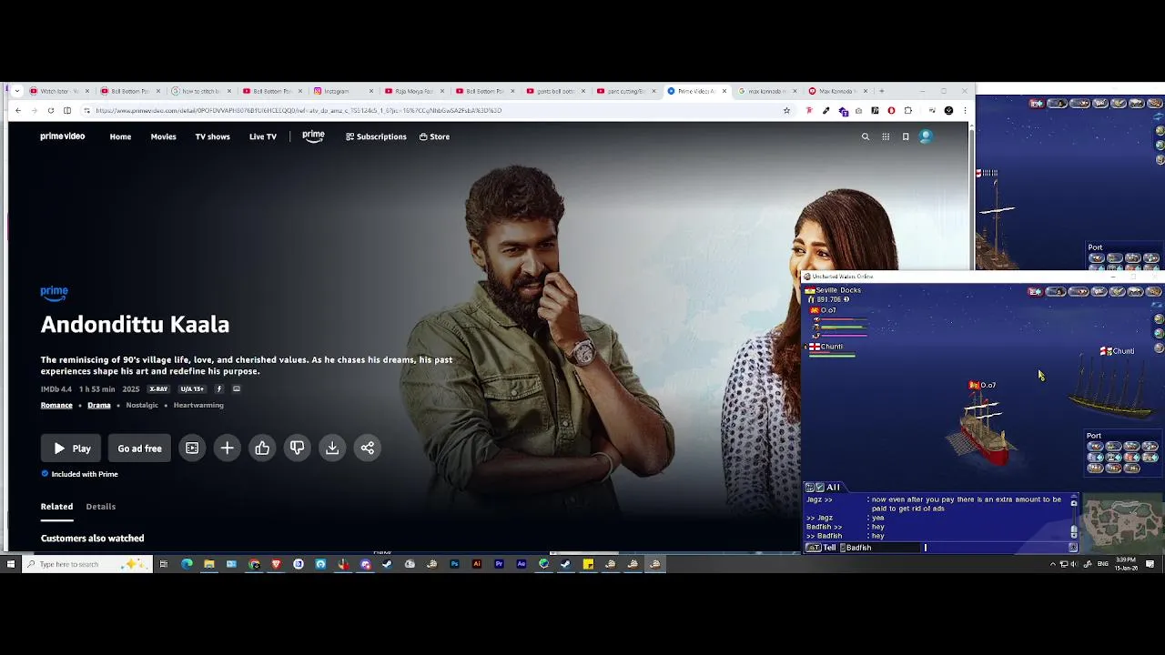Open a new browser tab

point(881,91)
